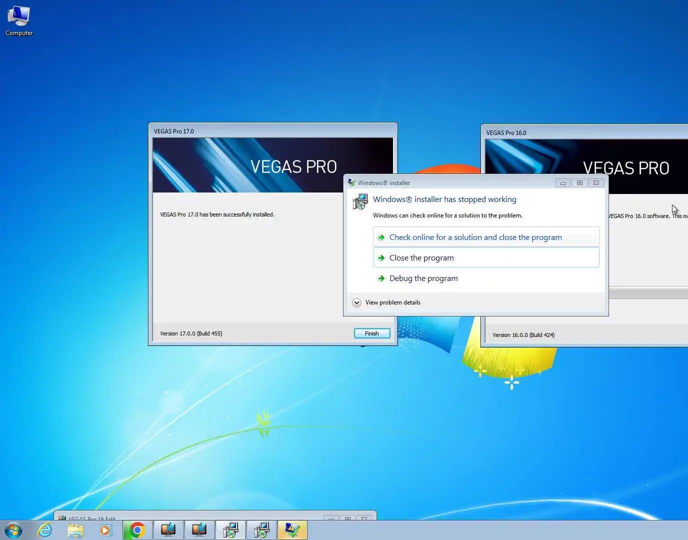Choose Check online for a solution option

(486, 237)
